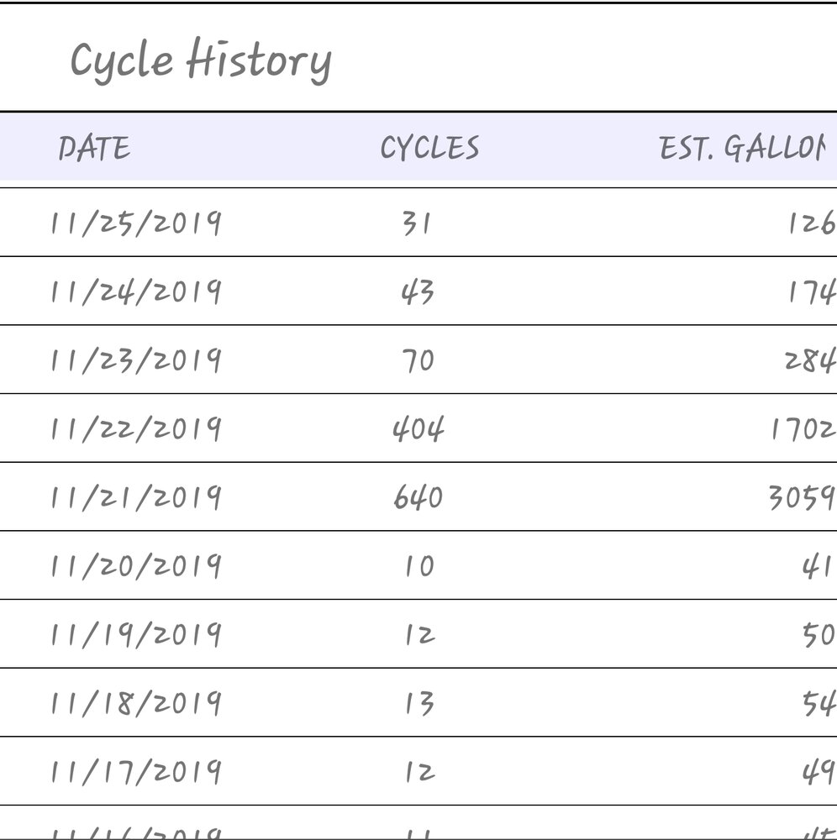Select the DATE column header
Viewport: 837px width, 840px height.
[x=94, y=148]
